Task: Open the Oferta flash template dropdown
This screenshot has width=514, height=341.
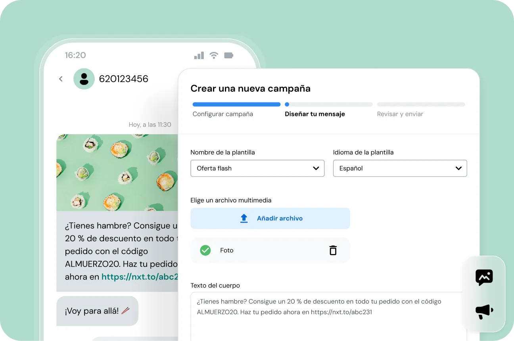Action: (x=257, y=168)
